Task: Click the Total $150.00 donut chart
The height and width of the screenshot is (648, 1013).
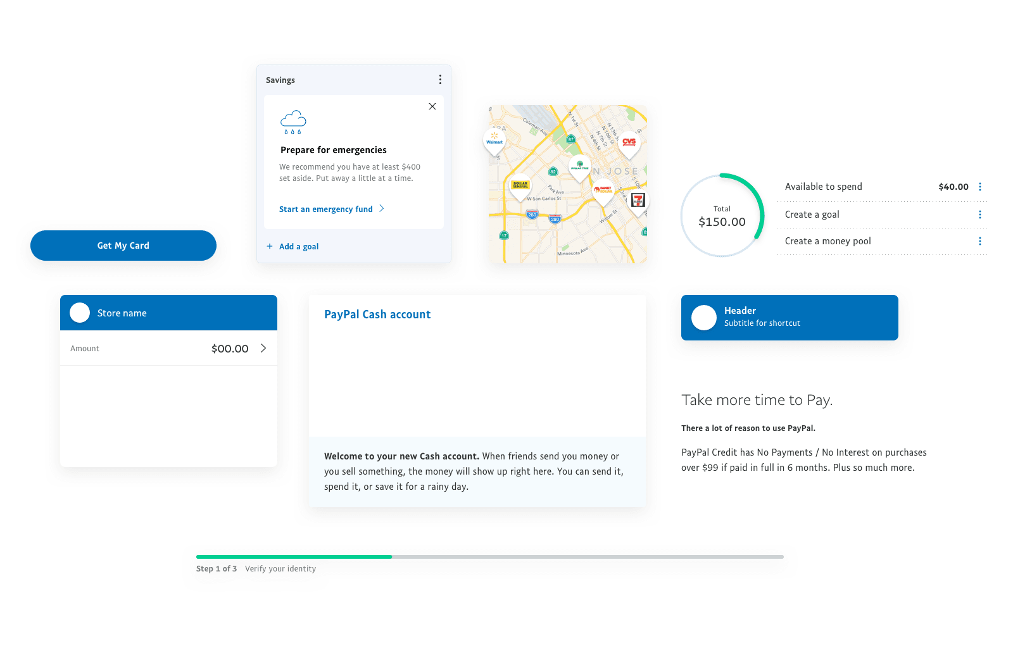Action: coord(721,216)
